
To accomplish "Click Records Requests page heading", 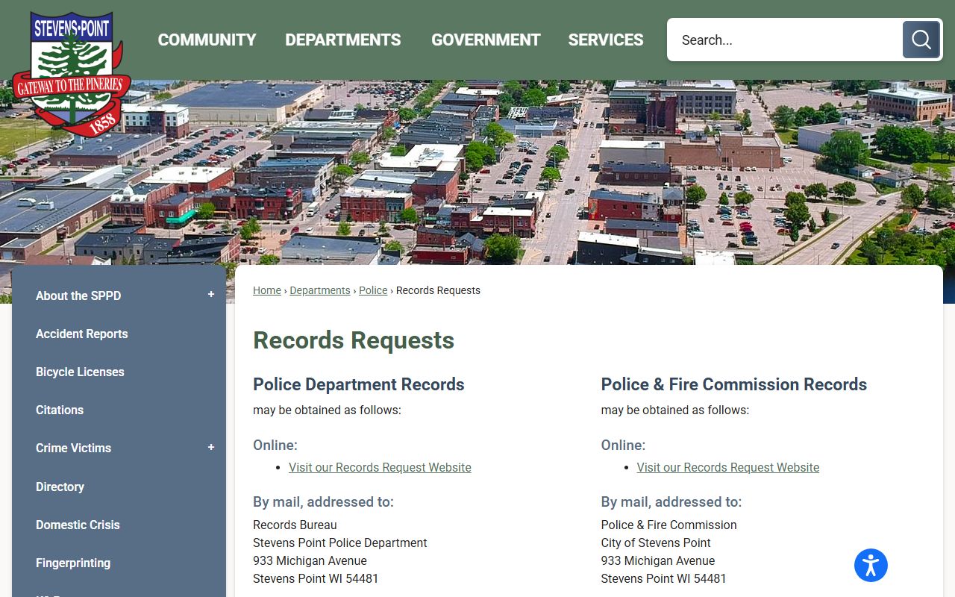I will [x=354, y=340].
